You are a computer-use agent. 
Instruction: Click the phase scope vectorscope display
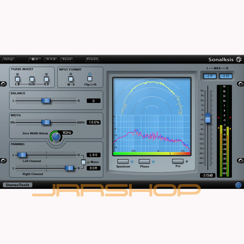tap(152, 97)
